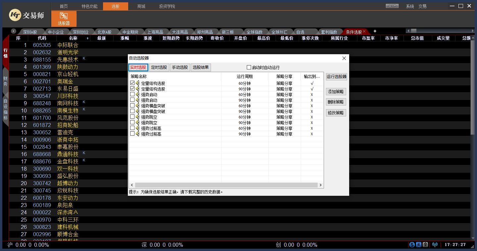
Task: Open 选股结果 tab in dialog
Action: pyautogui.click(x=201, y=67)
